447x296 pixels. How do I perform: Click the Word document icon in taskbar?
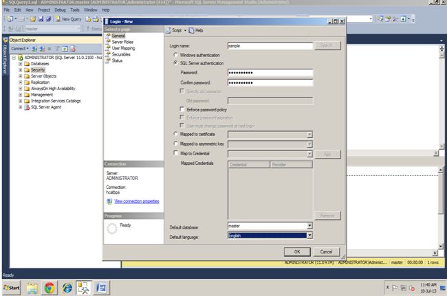pyautogui.click(x=102, y=288)
